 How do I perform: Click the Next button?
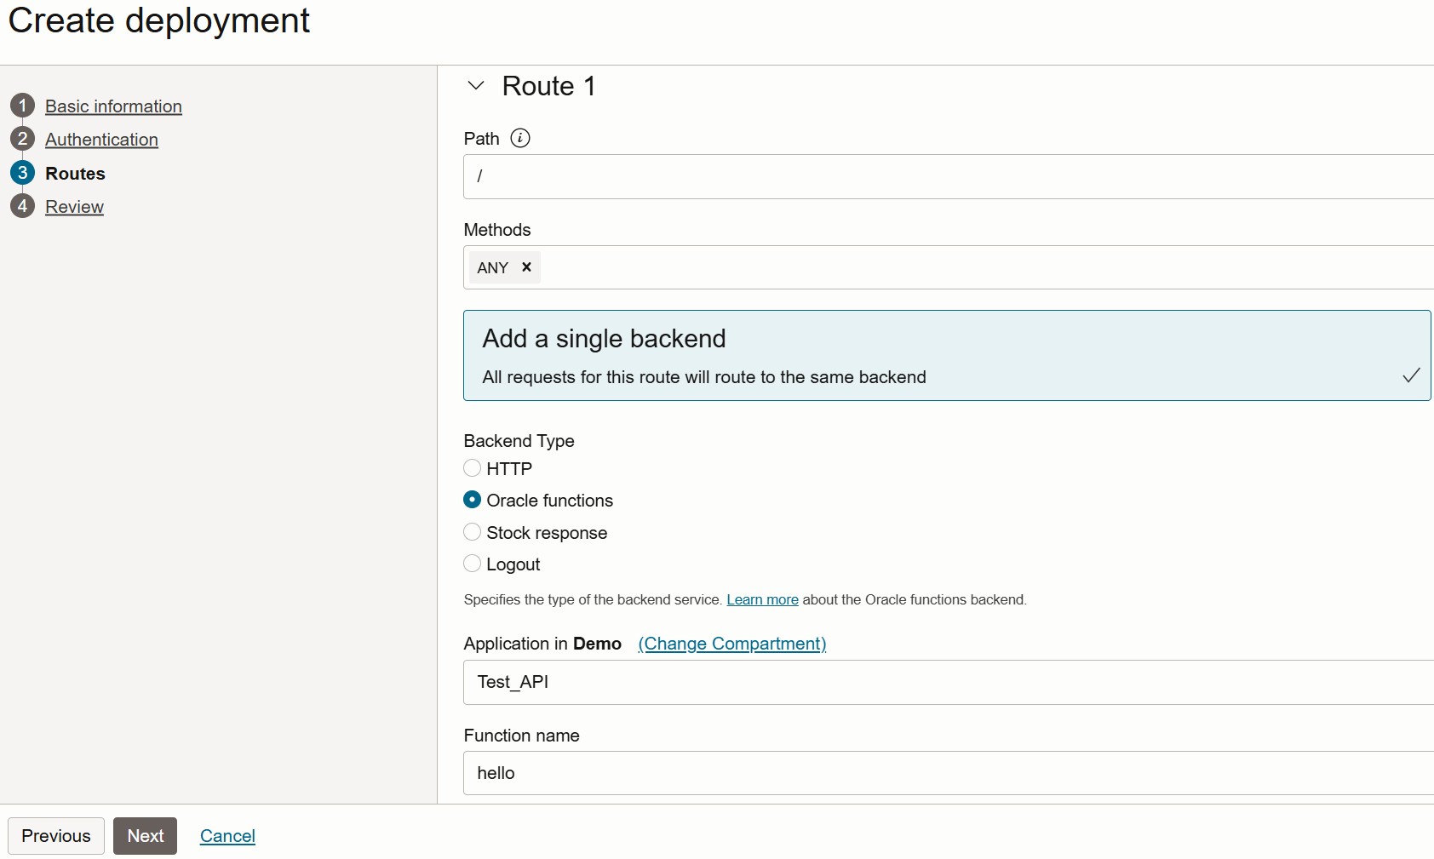pos(145,836)
